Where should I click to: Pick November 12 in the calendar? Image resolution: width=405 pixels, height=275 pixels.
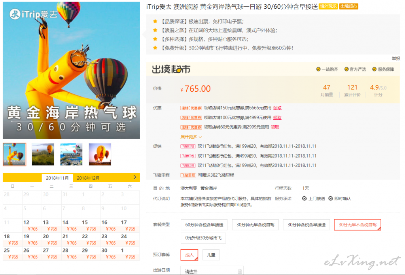(x=32, y=226)
